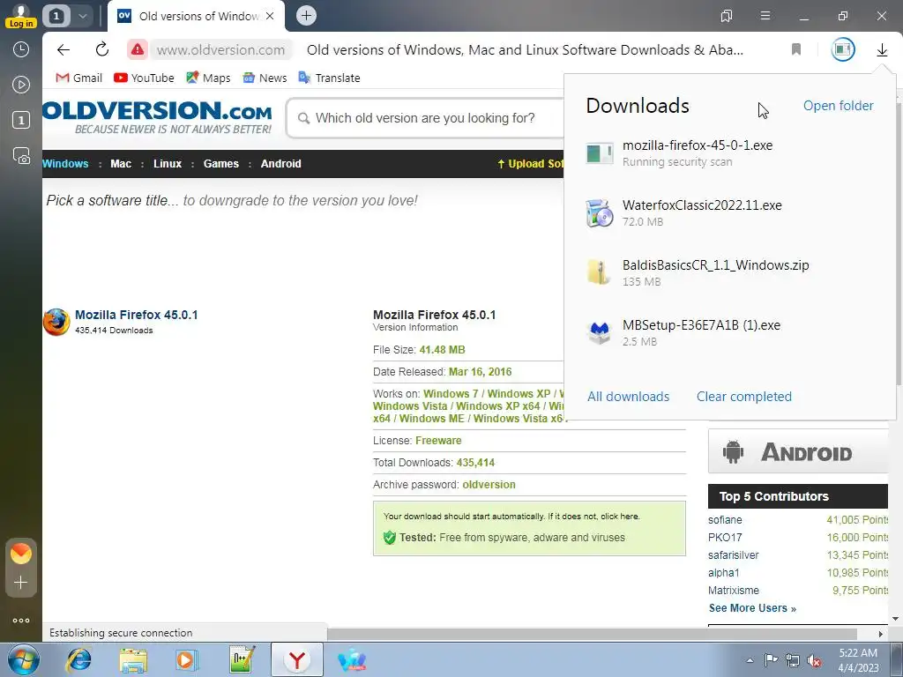Open the sidebar three-dots more menu
The height and width of the screenshot is (677, 903).
[21, 621]
